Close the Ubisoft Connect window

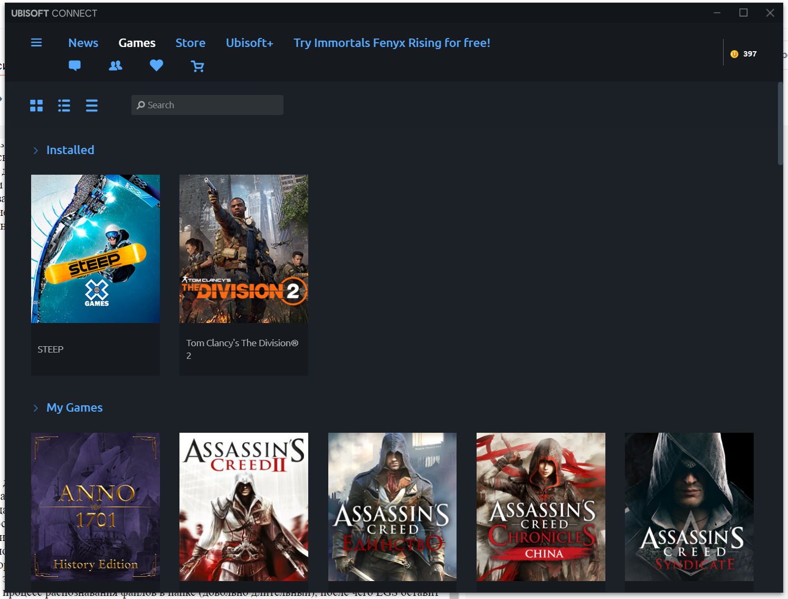pyautogui.click(x=770, y=13)
